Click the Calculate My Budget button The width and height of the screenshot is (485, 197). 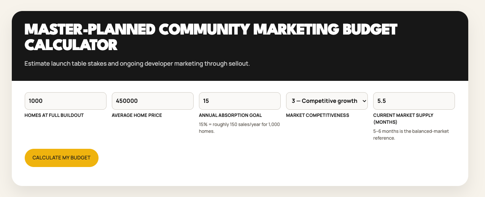click(x=62, y=158)
